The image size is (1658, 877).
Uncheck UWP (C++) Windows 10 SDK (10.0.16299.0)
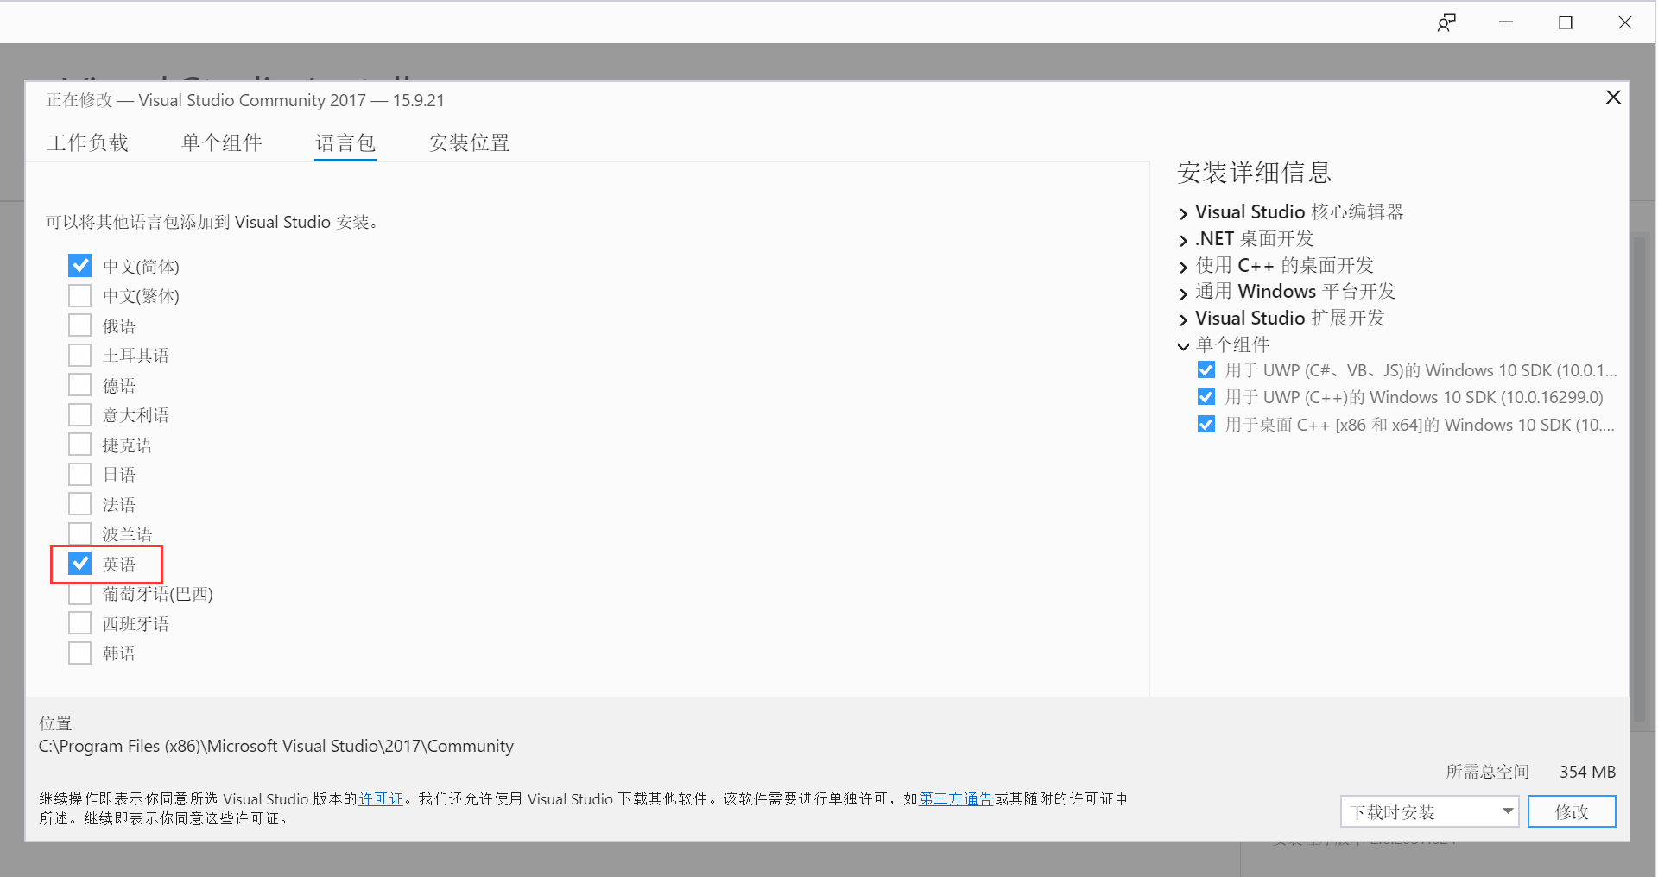pyautogui.click(x=1206, y=397)
